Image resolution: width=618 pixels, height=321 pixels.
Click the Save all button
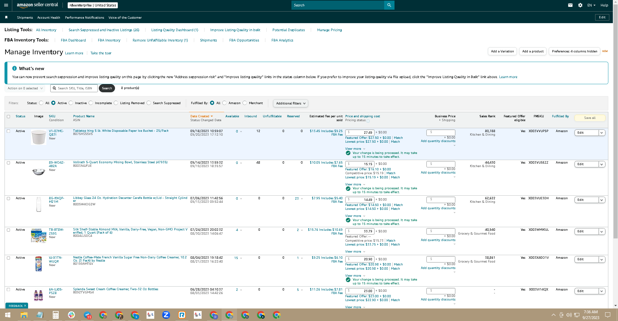pyautogui.click(x=590, y=118)
